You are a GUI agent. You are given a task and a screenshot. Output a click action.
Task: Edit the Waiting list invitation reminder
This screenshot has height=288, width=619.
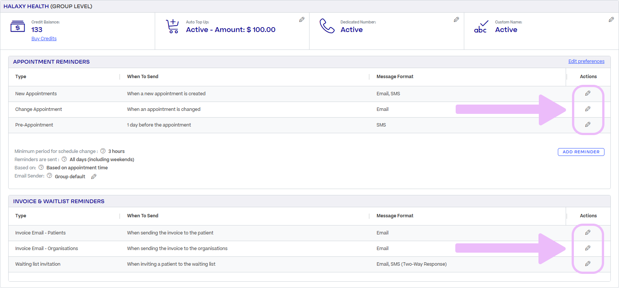(588, 264)
